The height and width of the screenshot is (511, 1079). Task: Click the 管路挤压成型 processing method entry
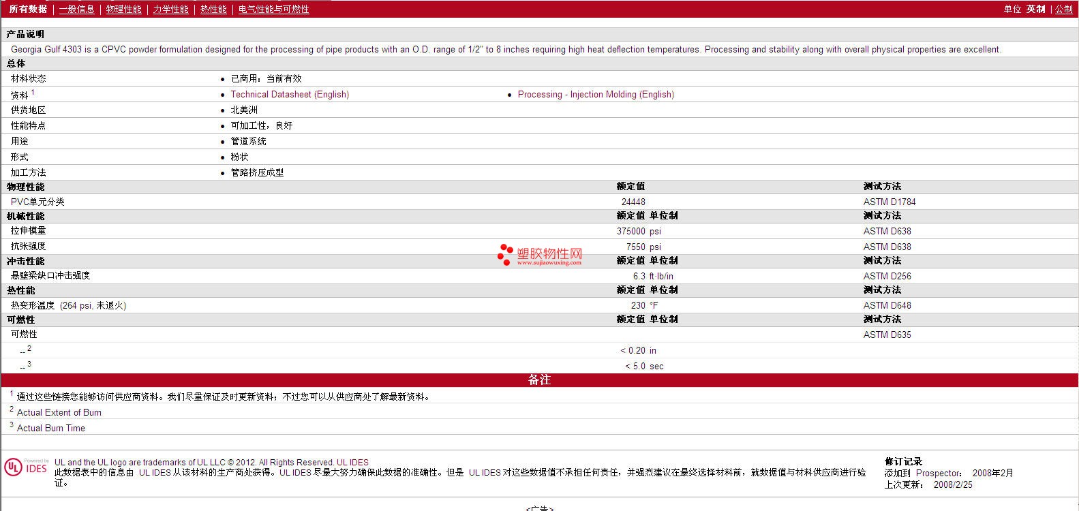257,172
